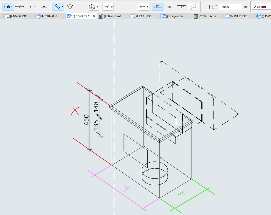Set dimension text position inline with line
This screenshot has width=271, height=215.
pyautogui.click(x=170, y=7)
